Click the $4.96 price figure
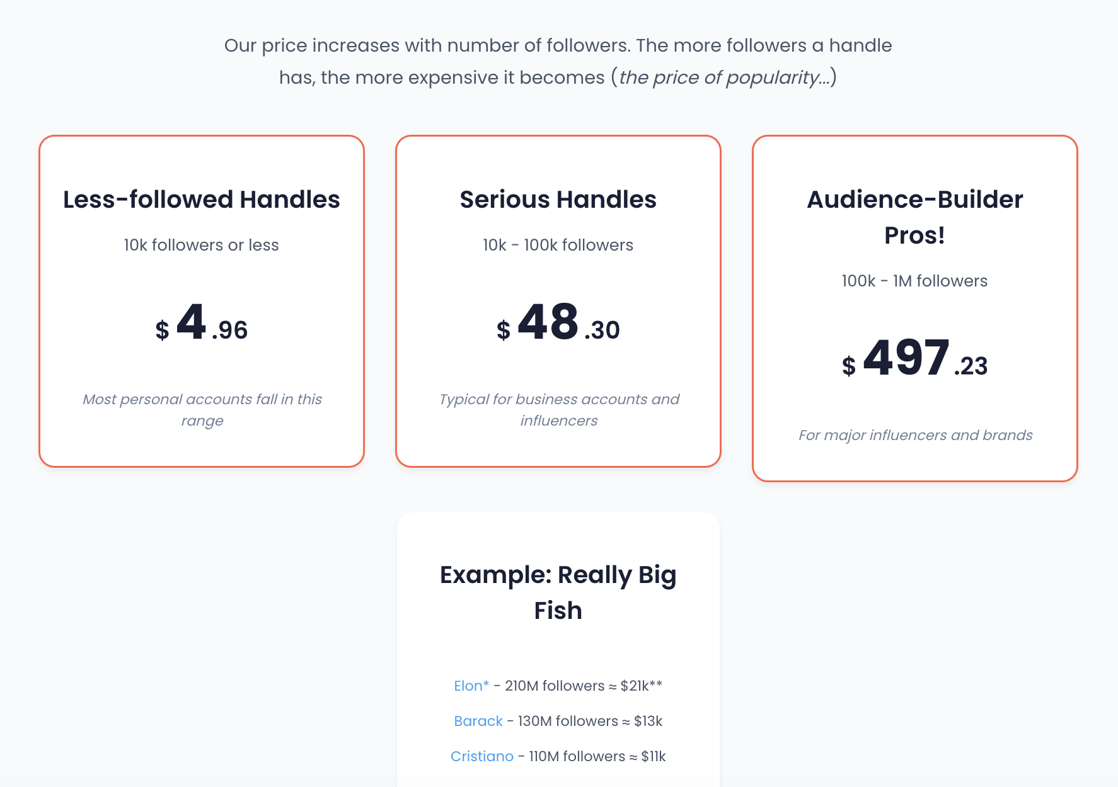Image resolution: width=1118 pixels, height=787 pixels. click(202, 323)
